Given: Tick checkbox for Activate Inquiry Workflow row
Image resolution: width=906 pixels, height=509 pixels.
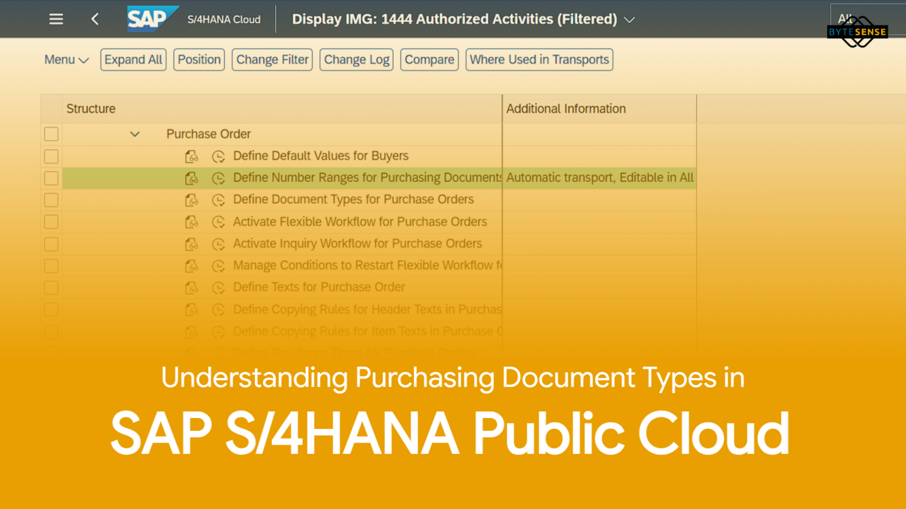Looking at the screenshot, I should (x=51, y=244).
